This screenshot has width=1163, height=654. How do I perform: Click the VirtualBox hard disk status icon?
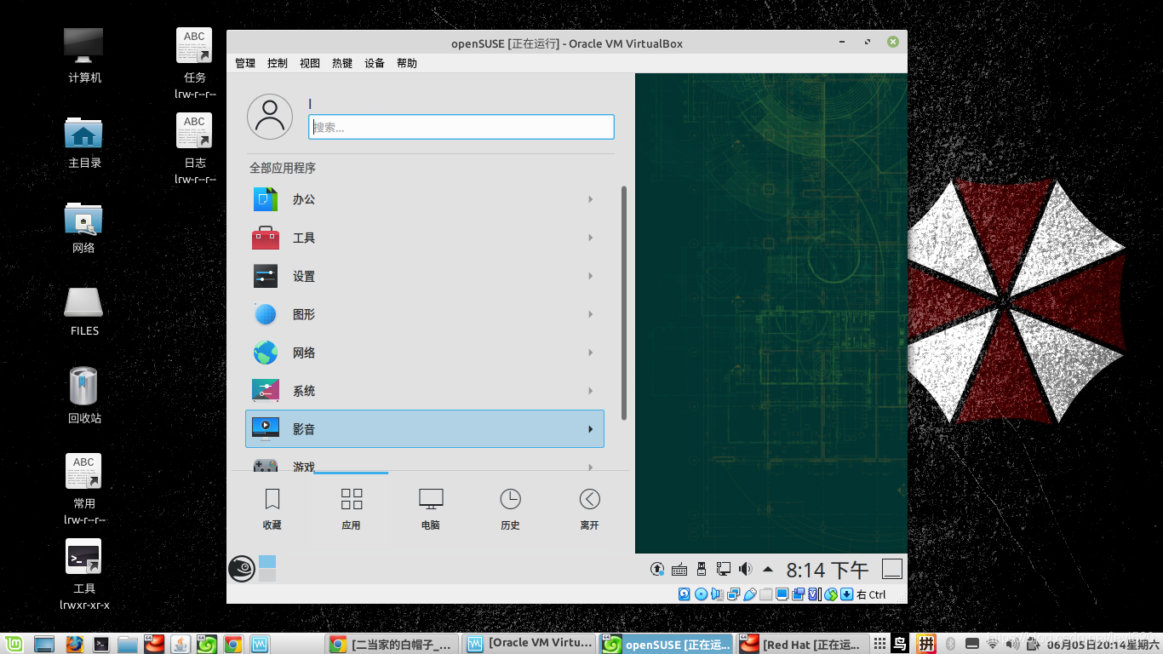(x=684, y=594)
